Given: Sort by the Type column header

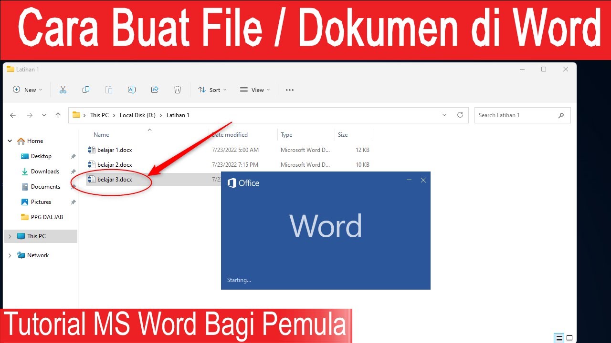Looking at the screenshot, I should pos(286,135).
